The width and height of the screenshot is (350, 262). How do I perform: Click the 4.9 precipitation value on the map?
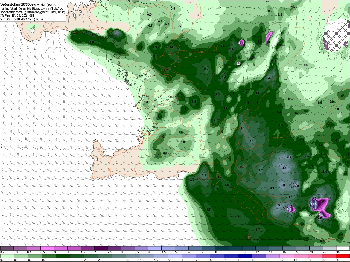297,186
